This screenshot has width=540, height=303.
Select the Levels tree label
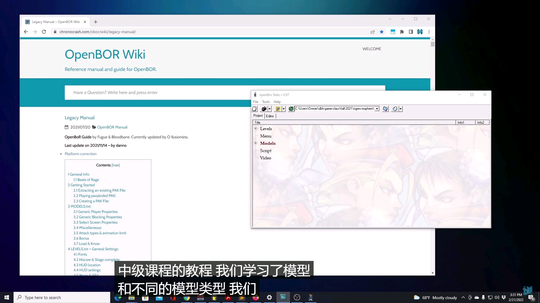click(266, 129)
